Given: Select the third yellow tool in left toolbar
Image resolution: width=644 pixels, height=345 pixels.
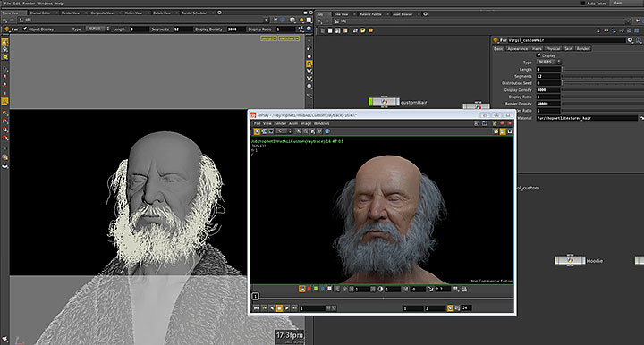Looking at the screenshot, I should (5, 56).
